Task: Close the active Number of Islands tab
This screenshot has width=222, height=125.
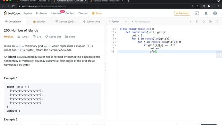Action: click(86, 1)
